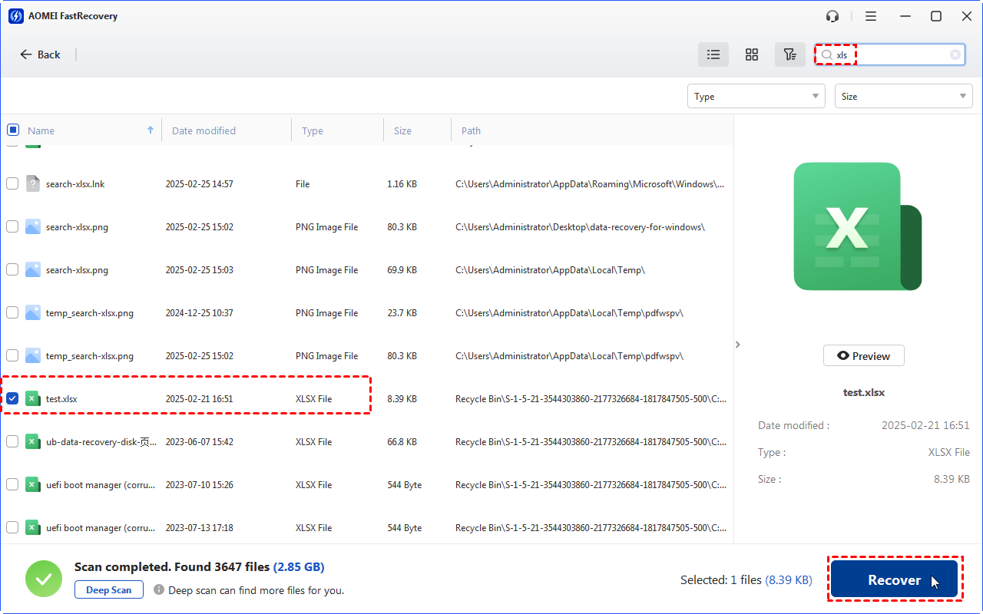Image resolution: width=983 pixels, height=614 pixels.
Task: Switch to list view
Action: (713, 54)
